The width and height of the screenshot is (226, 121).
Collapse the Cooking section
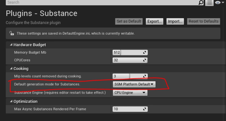coord(11,69)
